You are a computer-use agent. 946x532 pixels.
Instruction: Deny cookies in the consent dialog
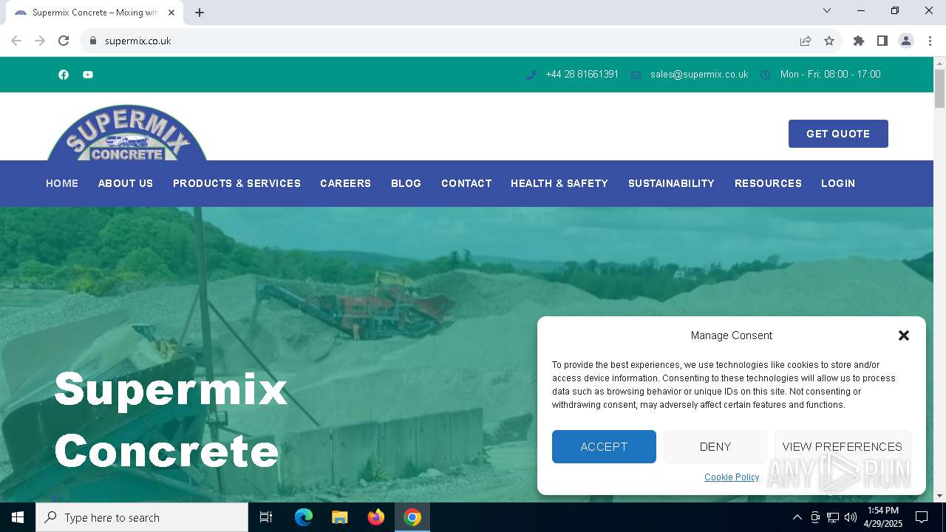715,446
